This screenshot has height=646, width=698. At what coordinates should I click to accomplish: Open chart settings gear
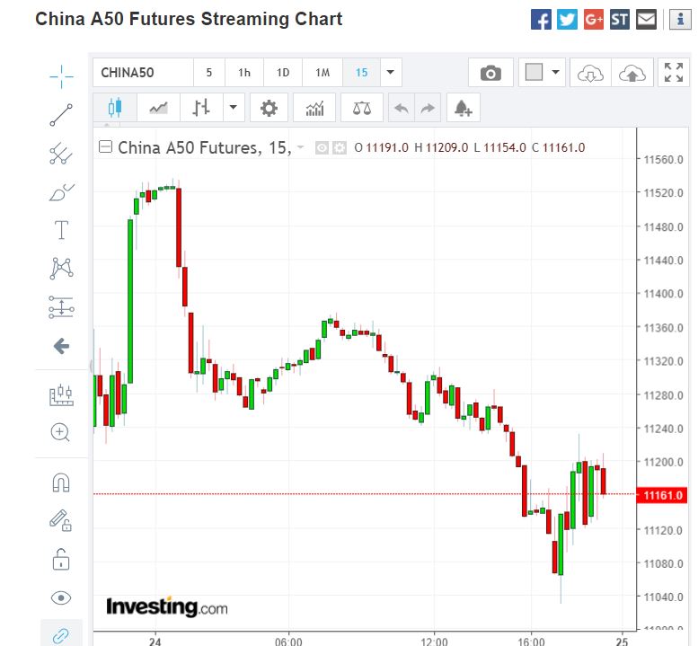pyautogui.click(x=269, y=109)
